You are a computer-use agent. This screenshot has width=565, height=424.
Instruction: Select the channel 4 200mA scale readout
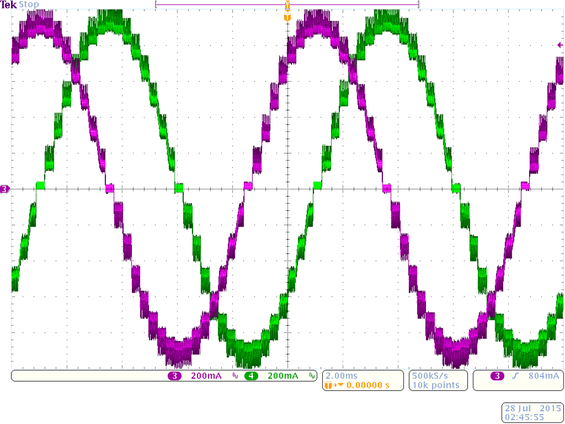[282, 376]
